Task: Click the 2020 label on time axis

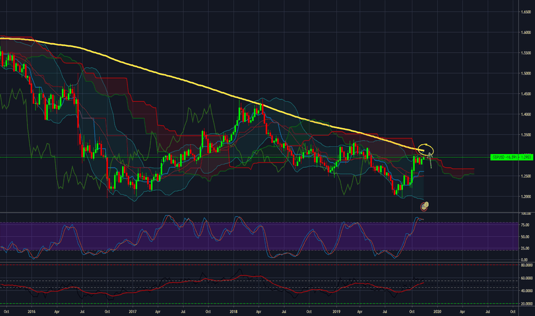Action: [x=437, y=311]
